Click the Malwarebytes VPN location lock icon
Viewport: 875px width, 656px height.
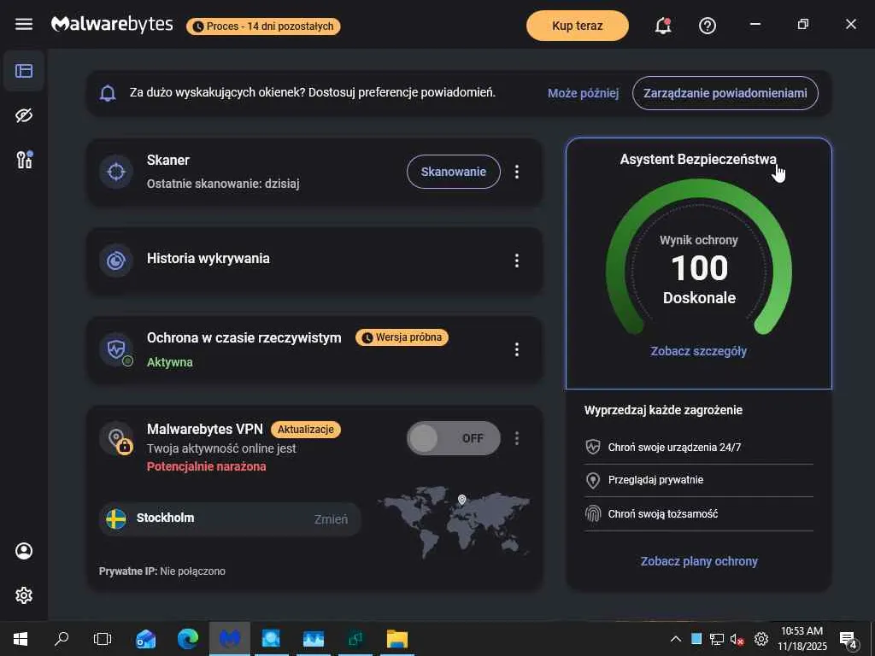(x=116, y=439)
